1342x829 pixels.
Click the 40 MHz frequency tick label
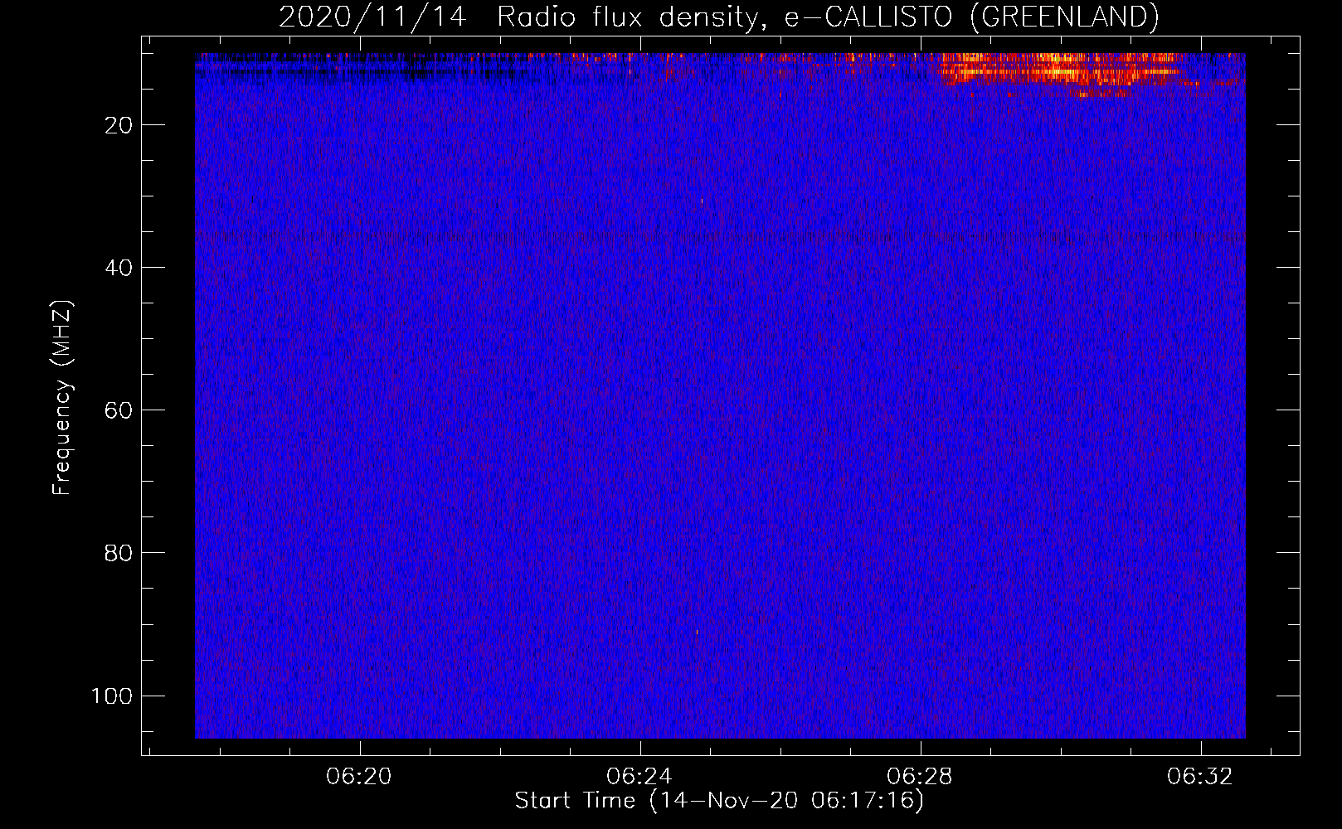pos(119,268)
